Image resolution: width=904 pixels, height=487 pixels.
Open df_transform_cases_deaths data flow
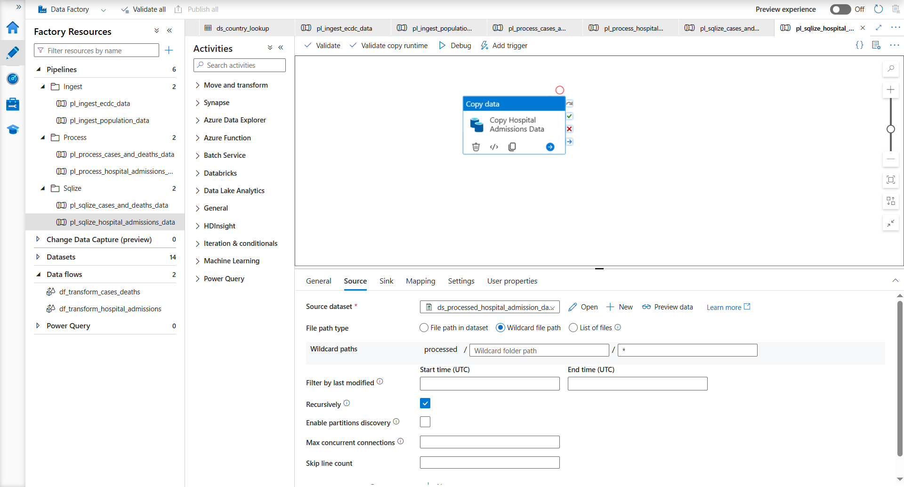point(100,292)
